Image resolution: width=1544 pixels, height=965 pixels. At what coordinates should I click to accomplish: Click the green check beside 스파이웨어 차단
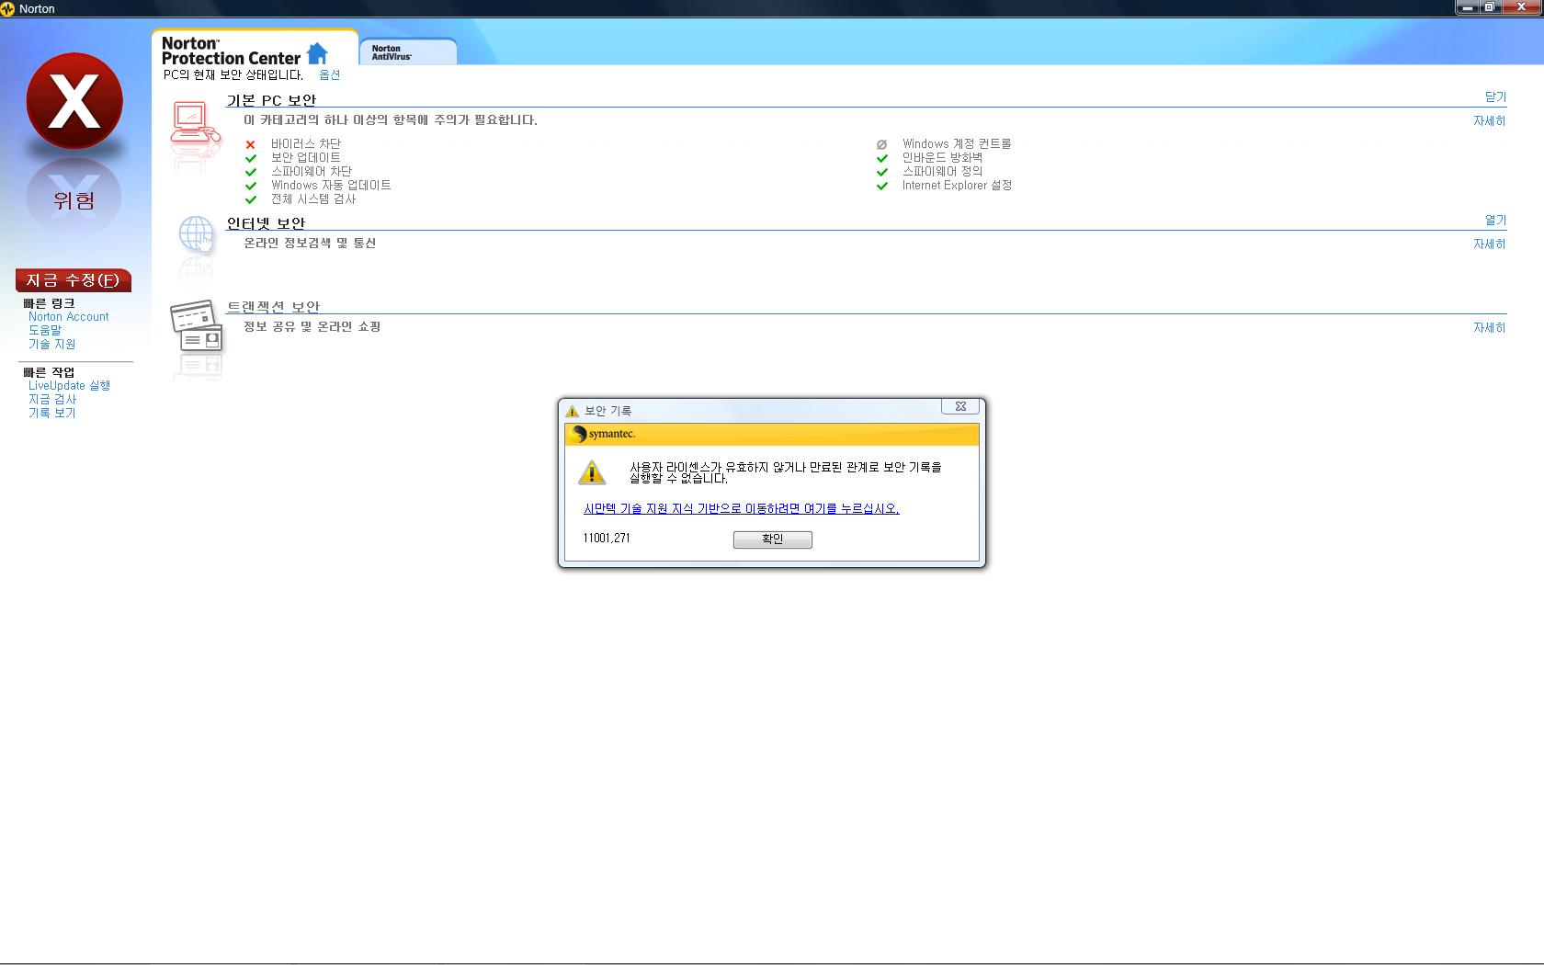pos(250,172)
